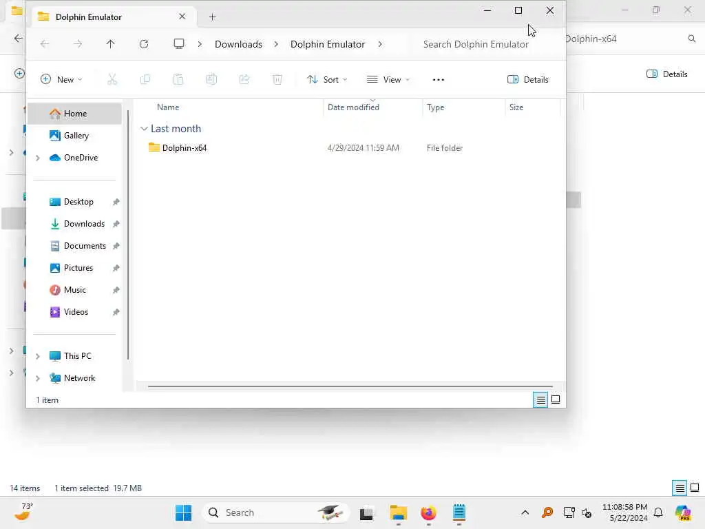Open the See more ellipsis menu
Screen dimensions: 705x529
439,80
